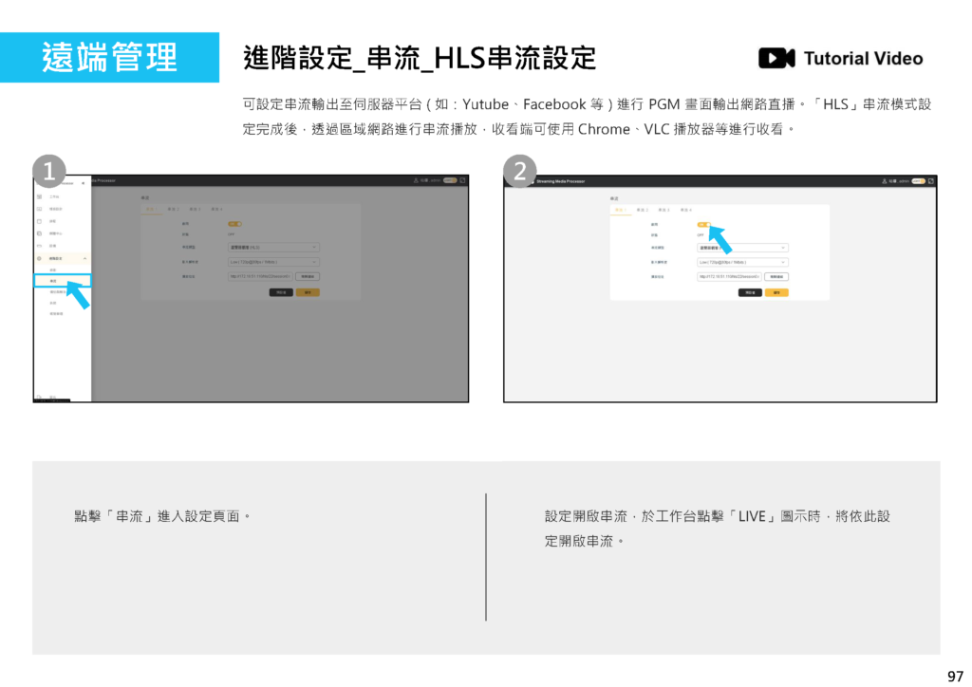This screenshot has width=972, height=687.
Task: Click the yellow save button in screenshot 2
Action: coord(776,292)
